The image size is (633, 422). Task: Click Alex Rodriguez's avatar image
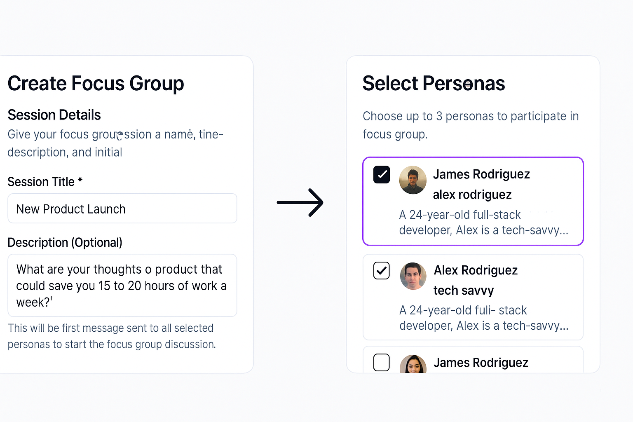click(x=413, y=276)
